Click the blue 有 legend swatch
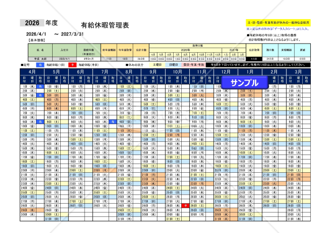Viewport: 329px width, 233px height. (40, 65)
